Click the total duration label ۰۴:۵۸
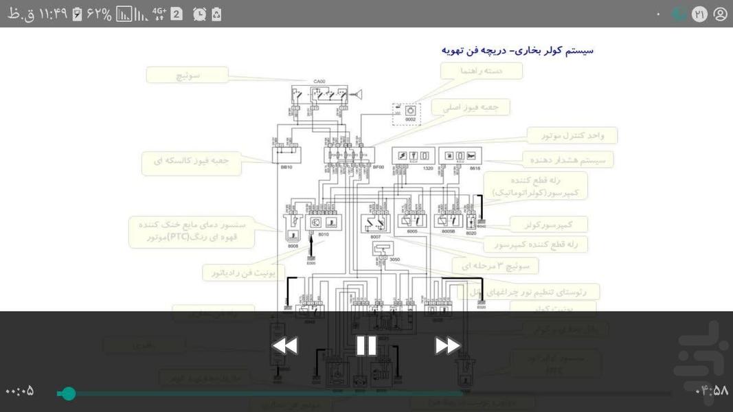733x412 pixels. pyautogui.click(x=712, y=391)
